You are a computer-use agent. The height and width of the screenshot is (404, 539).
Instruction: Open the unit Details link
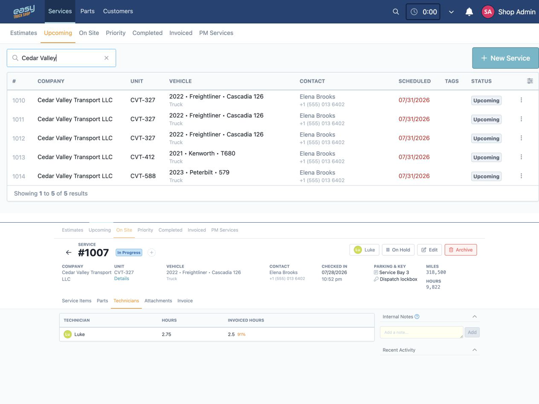click(x=121, y=278)
